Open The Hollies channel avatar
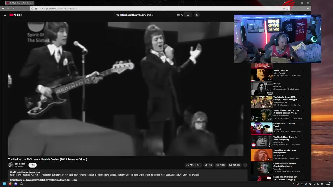Screen dimensions: 333x187 click(11, 165)
